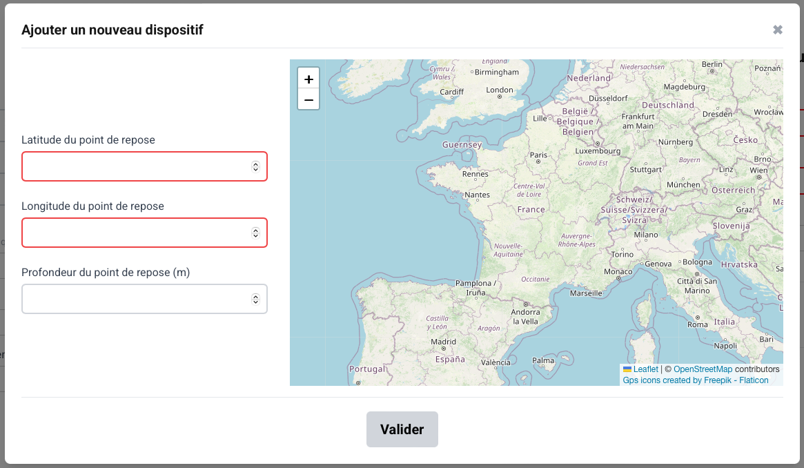The height and width of the screenshot is (468, 804).
Task: Click the Longitude field spinner arrows
Action: click(255, 233)
